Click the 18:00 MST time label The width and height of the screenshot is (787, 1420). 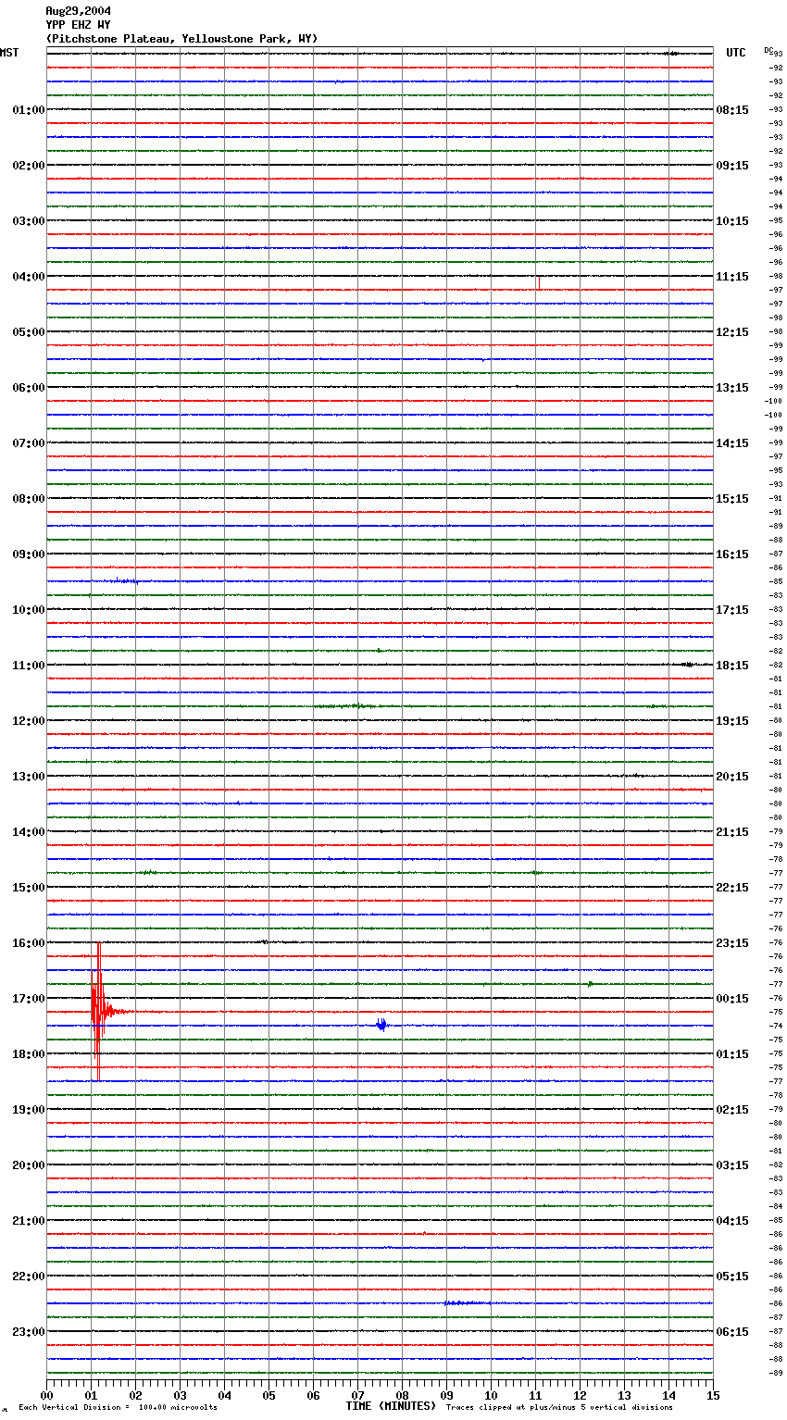tap(29, 1054)
